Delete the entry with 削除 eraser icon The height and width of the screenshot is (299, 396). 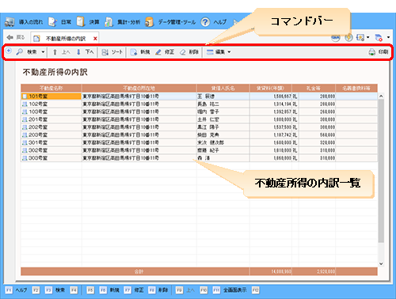(x=182, y=52)
